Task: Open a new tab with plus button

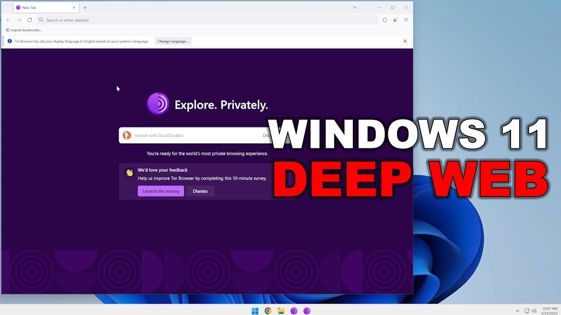Action: point(85,7)
